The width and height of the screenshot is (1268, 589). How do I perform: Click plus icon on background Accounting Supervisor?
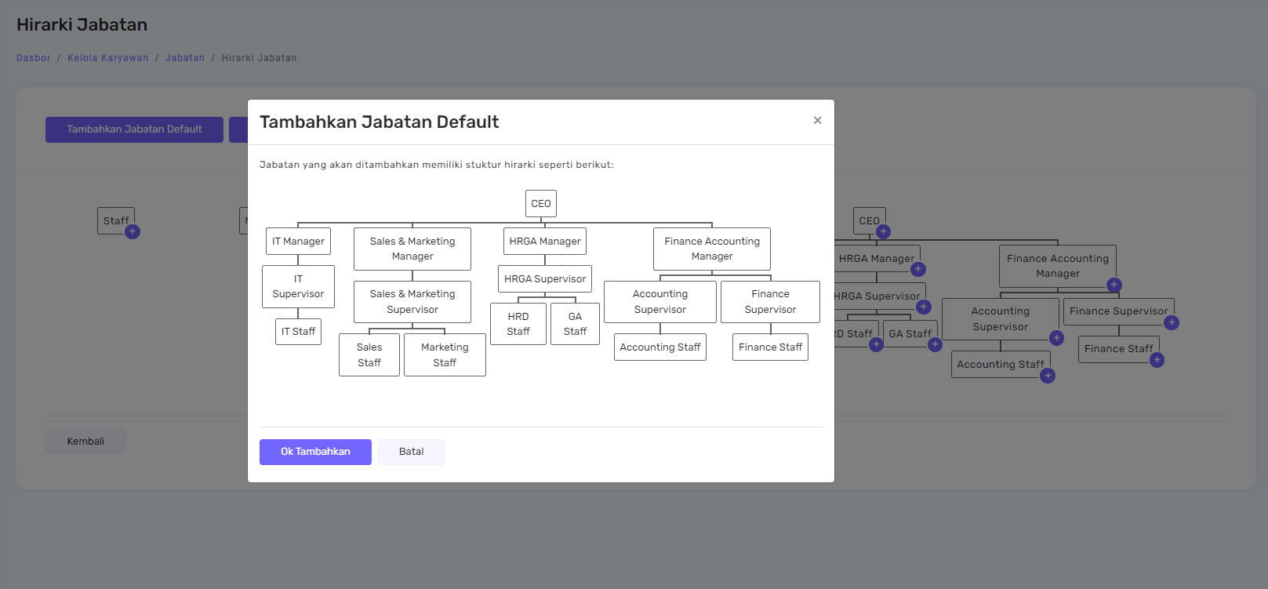point(1056,338)
